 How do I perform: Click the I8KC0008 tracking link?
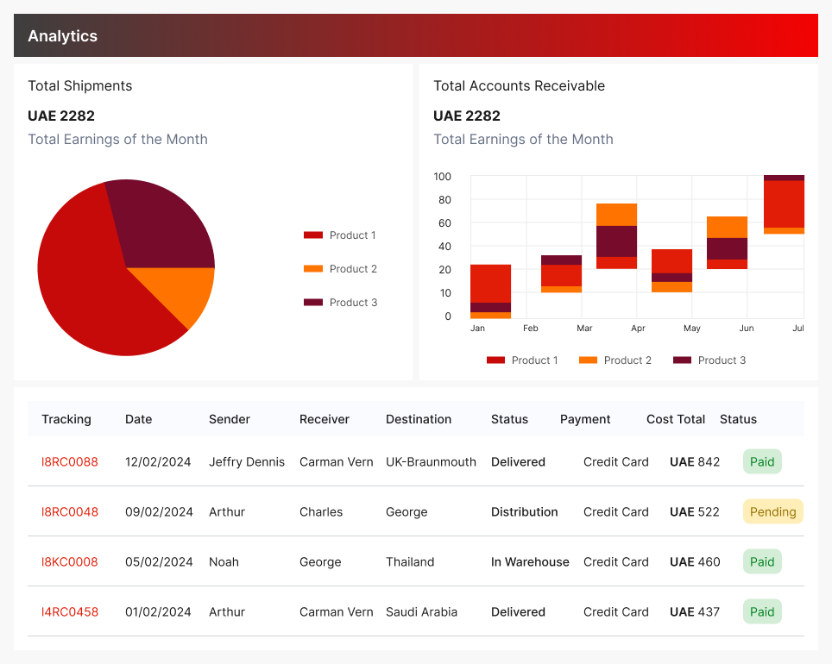70,562
